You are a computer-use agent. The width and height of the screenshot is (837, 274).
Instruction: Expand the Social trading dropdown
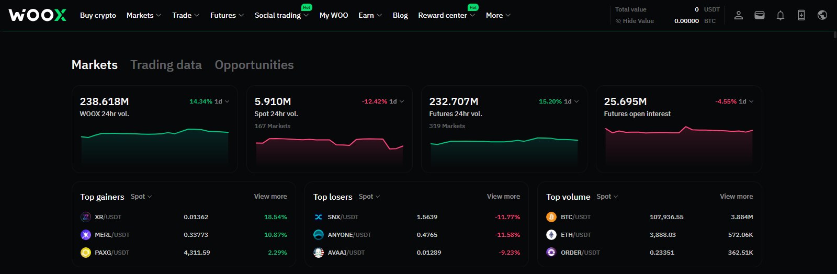tap(281, 15)
